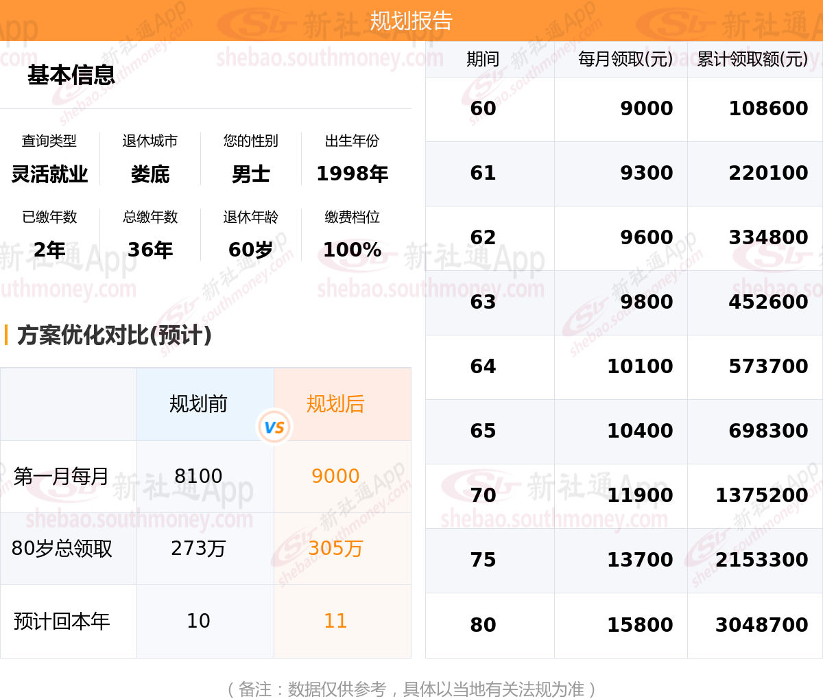Select the orange 305万 cell
This screenshot has width=823, height=699.
(x=335, y=549)
